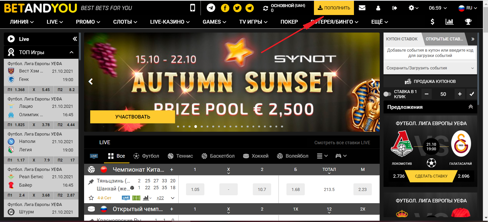Open the ЛИНИЯ menu
This screenshot has width=488, height=222.
pos(22,22)
